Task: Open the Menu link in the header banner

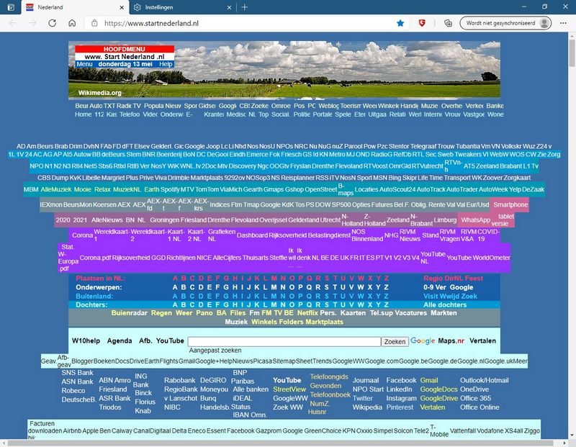Action: pyautogui.click(x=84, y=64)
